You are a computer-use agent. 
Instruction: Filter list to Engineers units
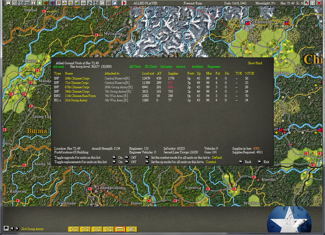coord(214,67)
